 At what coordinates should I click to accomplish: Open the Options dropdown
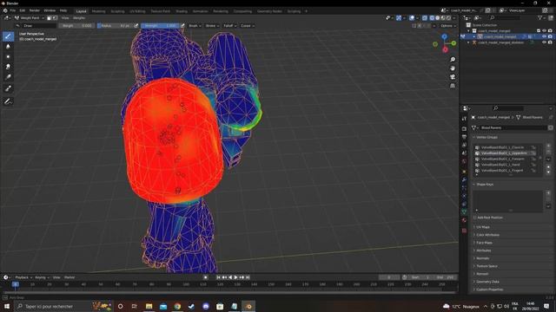pyautogui.click(x=448, y=26)
